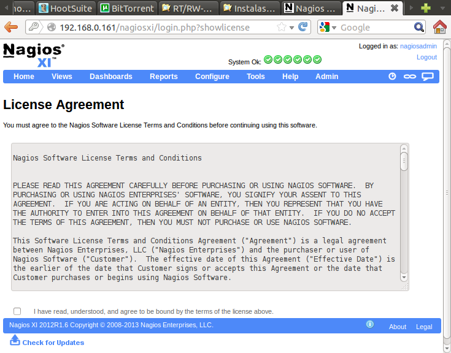The height and width of the screenshot is (353, 451).
Task: Open the Reports menu
Action: (164, 77)
